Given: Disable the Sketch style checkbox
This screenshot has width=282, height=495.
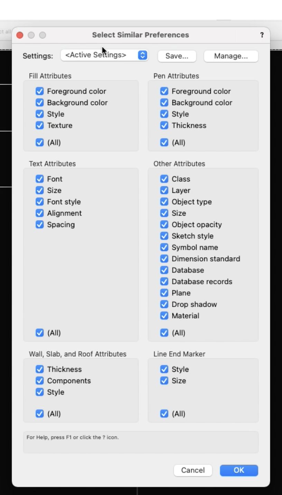Looking at the screenshot, I should point(164,236).
